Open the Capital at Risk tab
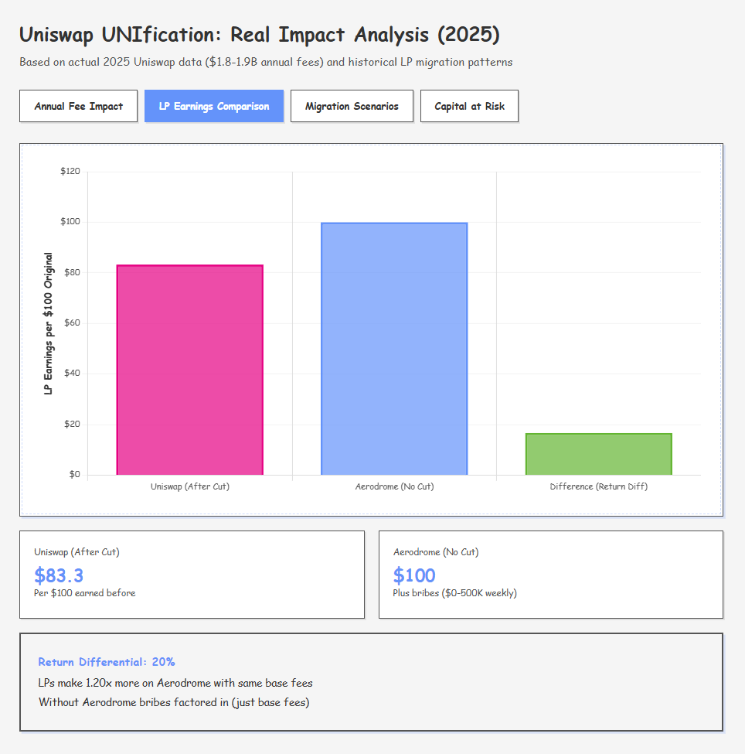The height and width of the screenshot is (754, 745). 470,106
